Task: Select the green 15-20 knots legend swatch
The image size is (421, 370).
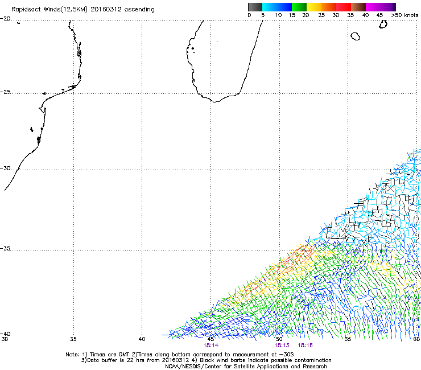Action: pyautogui.click(x=299, y=7)
